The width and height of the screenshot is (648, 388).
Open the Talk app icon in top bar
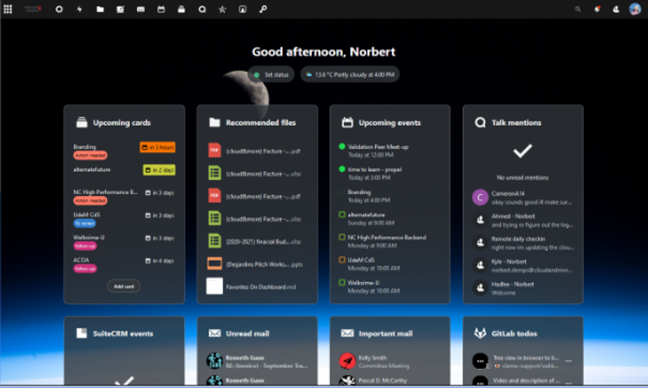pyautogui.click(x=202, y=9)
